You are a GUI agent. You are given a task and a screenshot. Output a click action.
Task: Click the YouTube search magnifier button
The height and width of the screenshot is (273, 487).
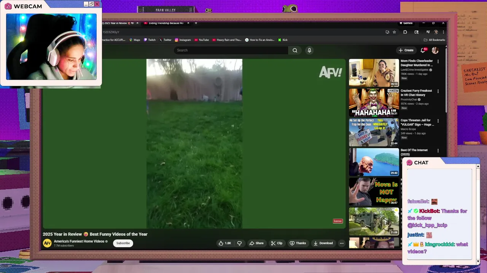tap(295, 50)
